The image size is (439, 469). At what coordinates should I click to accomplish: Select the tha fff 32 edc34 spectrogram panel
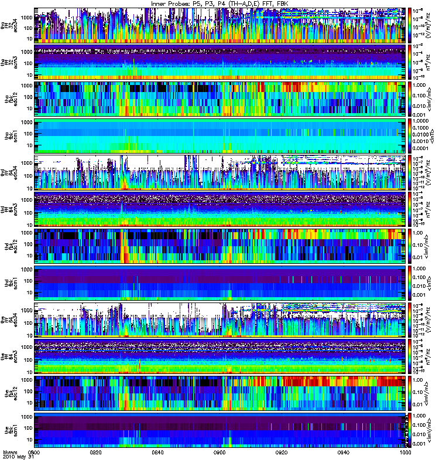coord(220,25)
